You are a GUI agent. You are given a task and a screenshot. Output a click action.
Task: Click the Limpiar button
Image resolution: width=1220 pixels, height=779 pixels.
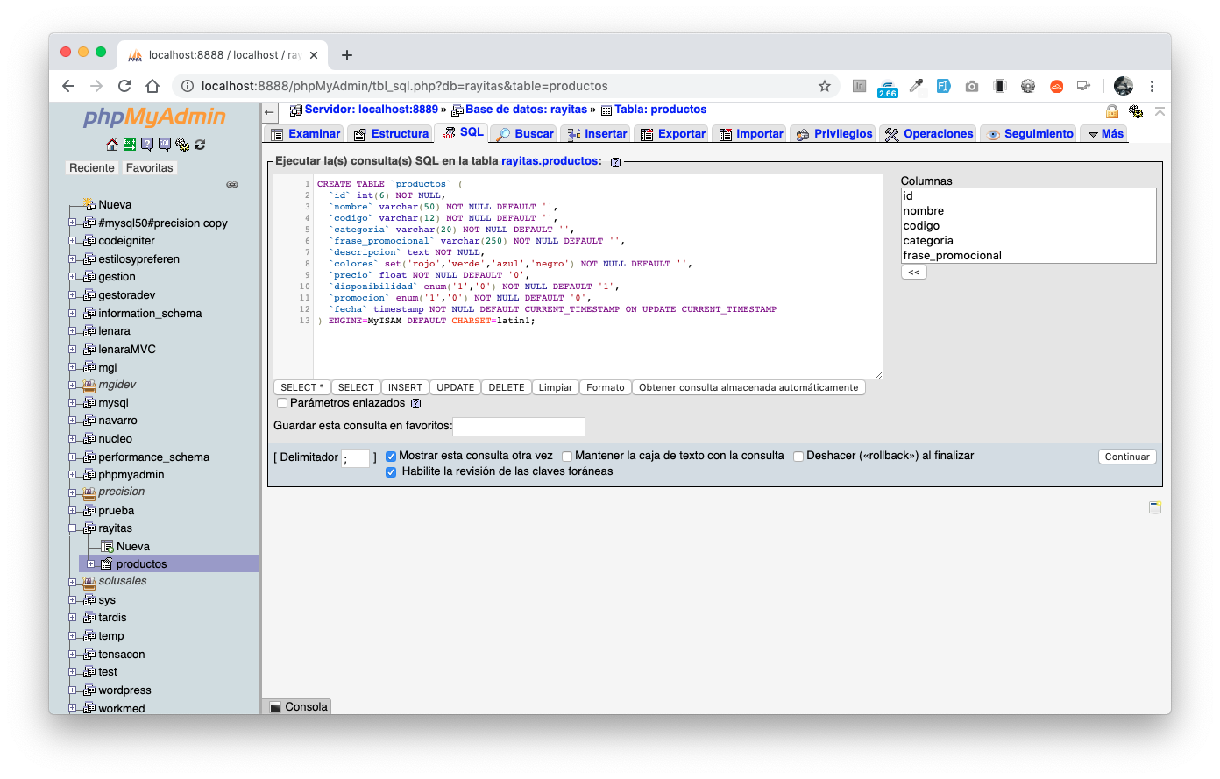pyautogui.click(x=556, y=388)
